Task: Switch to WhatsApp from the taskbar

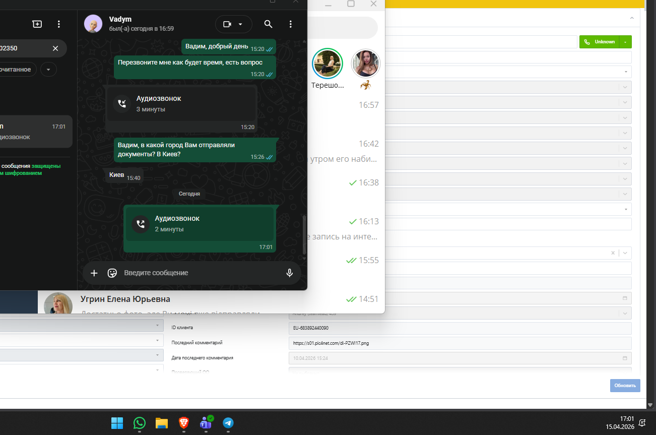Action: [140, 423]
